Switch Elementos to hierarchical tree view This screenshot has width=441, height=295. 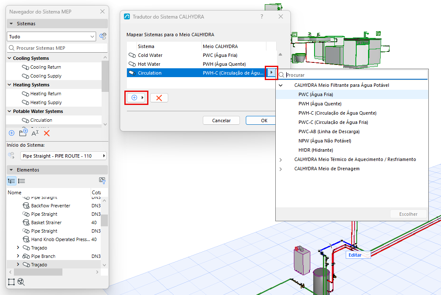click(x=11, y=181)
